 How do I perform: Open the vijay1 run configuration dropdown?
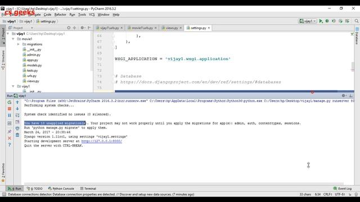click(308, 21)
